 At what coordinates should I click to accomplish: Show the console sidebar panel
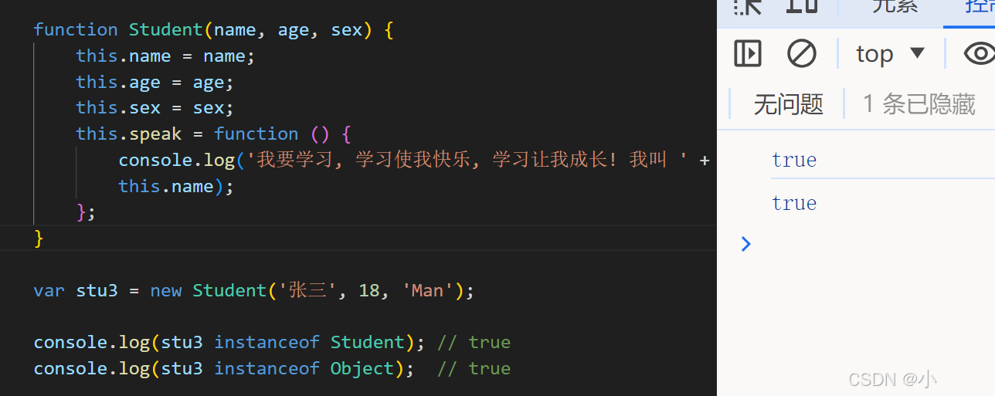747,53
